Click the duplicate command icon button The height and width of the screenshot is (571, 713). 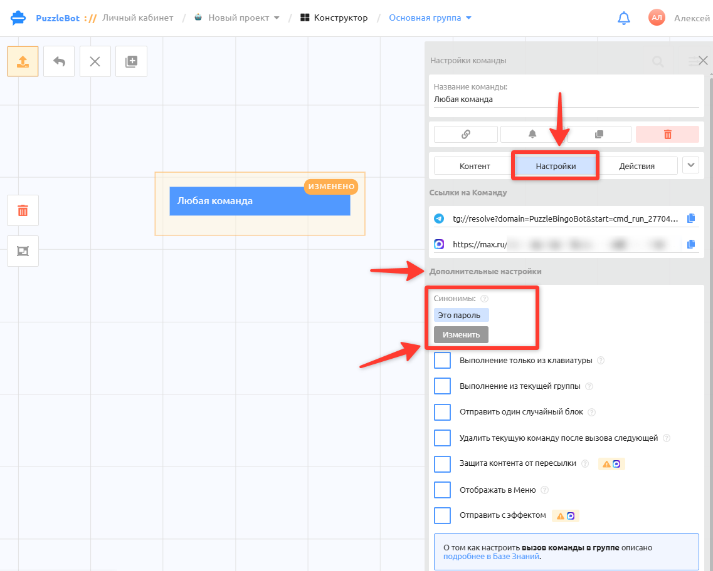[x=599, y=135]
